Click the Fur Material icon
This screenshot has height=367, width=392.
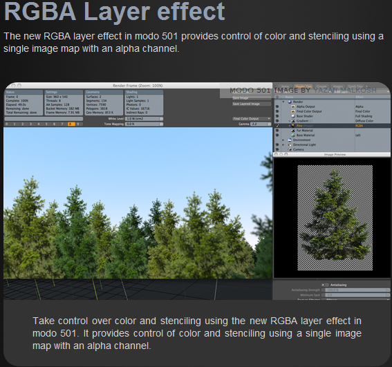pos(293,130)
